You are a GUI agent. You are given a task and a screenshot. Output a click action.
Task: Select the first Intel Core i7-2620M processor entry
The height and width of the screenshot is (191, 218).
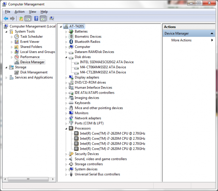pos(112,133)
